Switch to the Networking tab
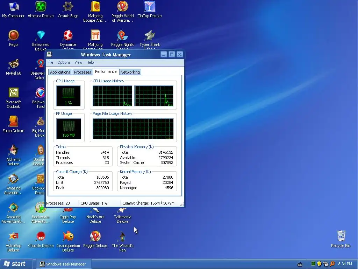Image resolution: width=358 pixels, height=269 pixels. tap(130, 72)
